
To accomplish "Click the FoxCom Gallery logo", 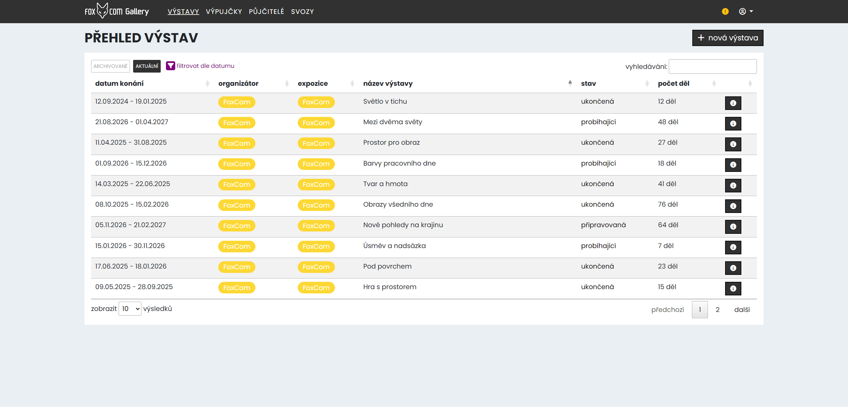I will [x=117, y=11].
